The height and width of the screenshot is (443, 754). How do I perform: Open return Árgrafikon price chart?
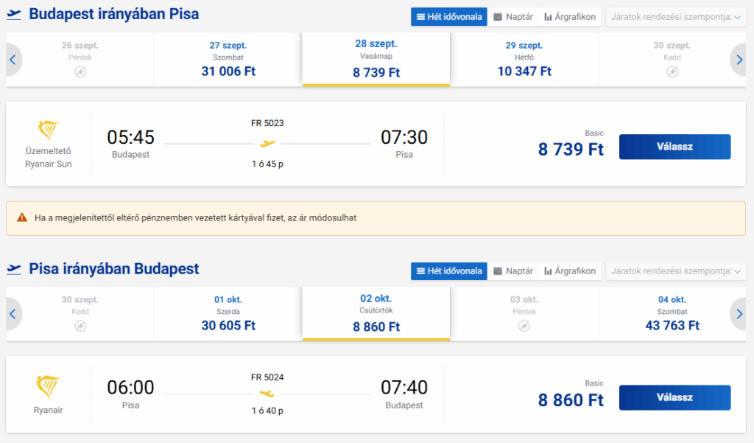[570, 271]
